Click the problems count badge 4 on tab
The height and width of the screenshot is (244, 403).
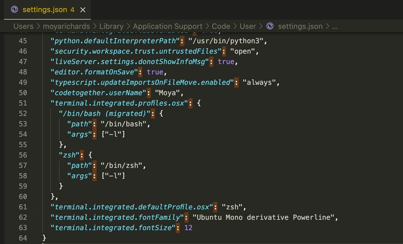pyautogui.click(x=73, y=10)
